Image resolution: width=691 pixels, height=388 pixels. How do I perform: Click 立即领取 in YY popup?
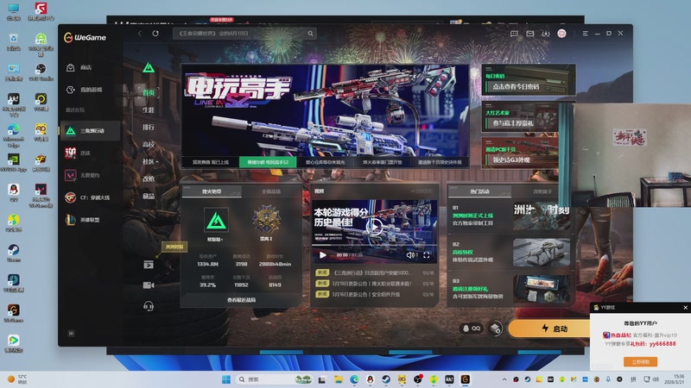640,361
